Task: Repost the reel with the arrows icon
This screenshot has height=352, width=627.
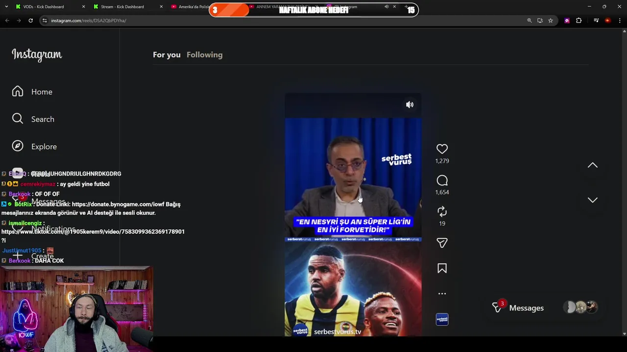Action: point(442,211)
